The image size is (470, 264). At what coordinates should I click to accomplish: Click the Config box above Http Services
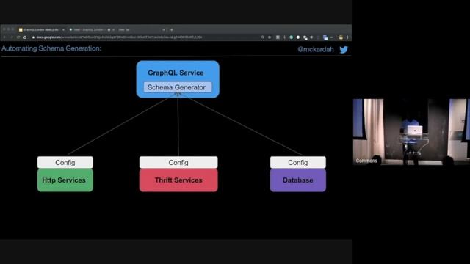click(x=65, y=163)
